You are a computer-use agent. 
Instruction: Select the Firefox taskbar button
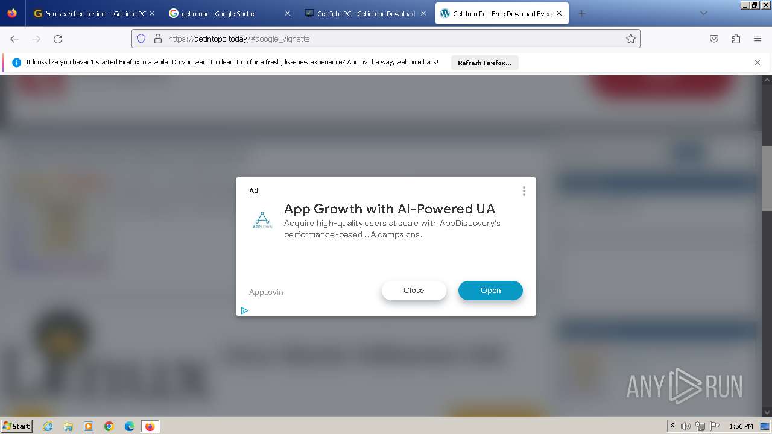tap(150, 426)
